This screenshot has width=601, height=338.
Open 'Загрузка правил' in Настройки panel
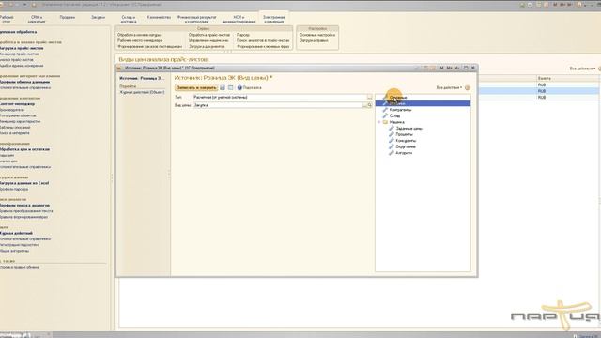314,40
